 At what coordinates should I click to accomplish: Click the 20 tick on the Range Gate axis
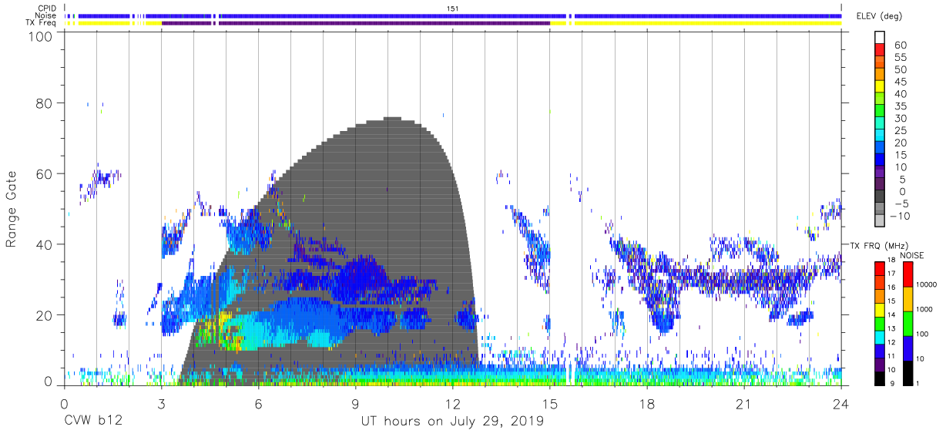click(x=45, y=315)
